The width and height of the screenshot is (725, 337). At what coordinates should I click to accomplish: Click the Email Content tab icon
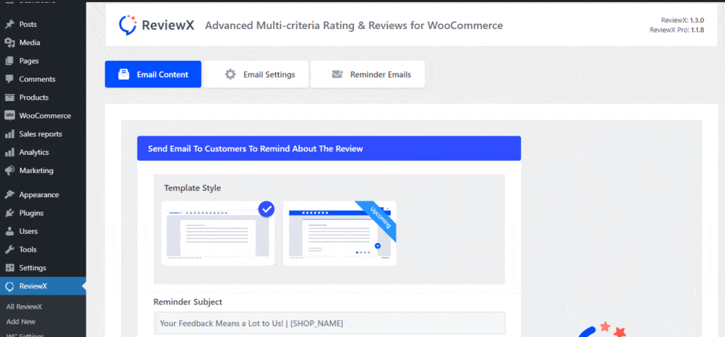coord(124,74)
